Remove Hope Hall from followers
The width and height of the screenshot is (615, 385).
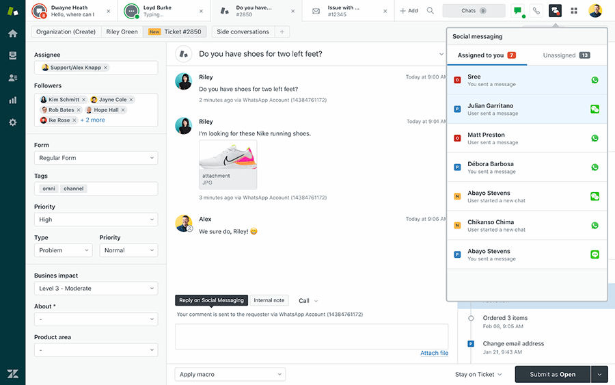(x=123, y=110)
